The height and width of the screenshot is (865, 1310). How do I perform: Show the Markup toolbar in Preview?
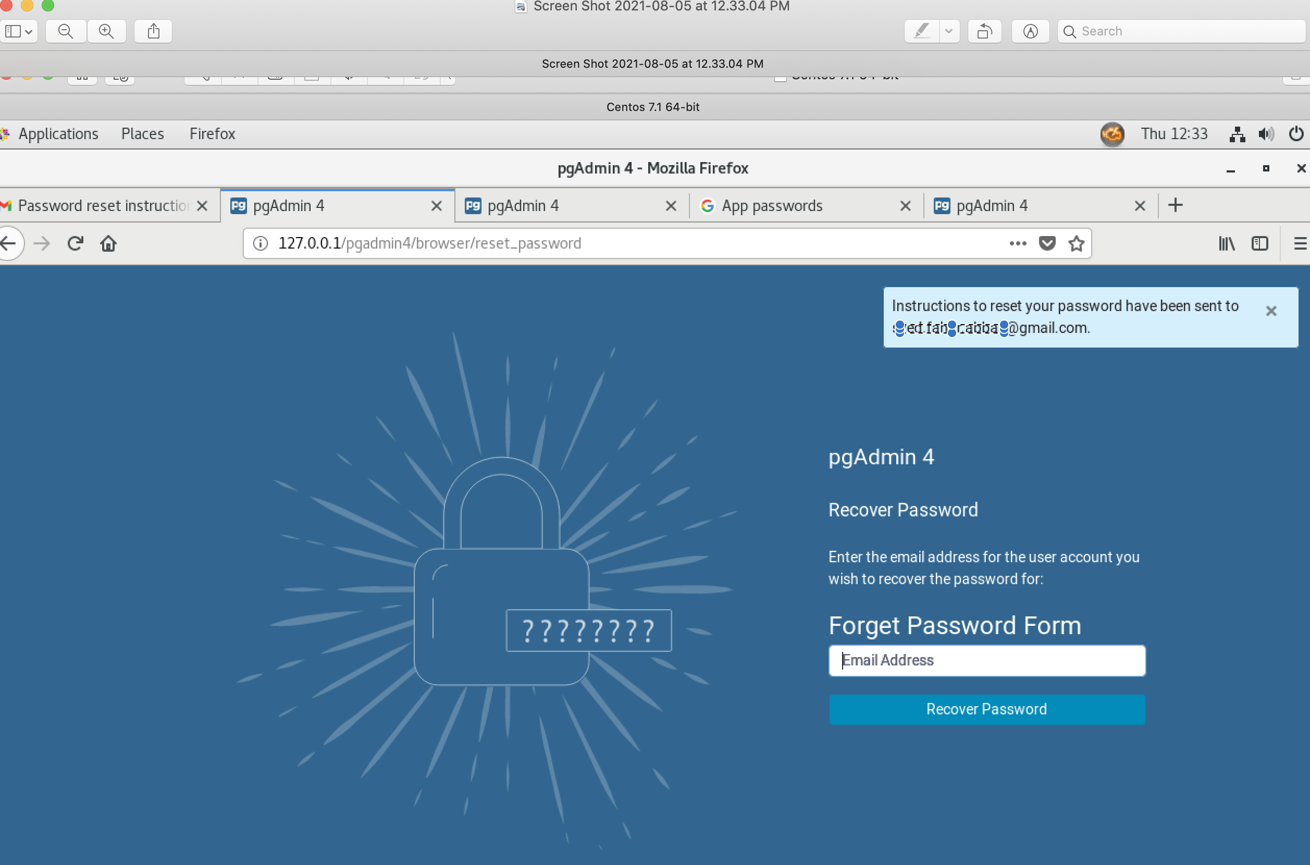(1030, 31)
